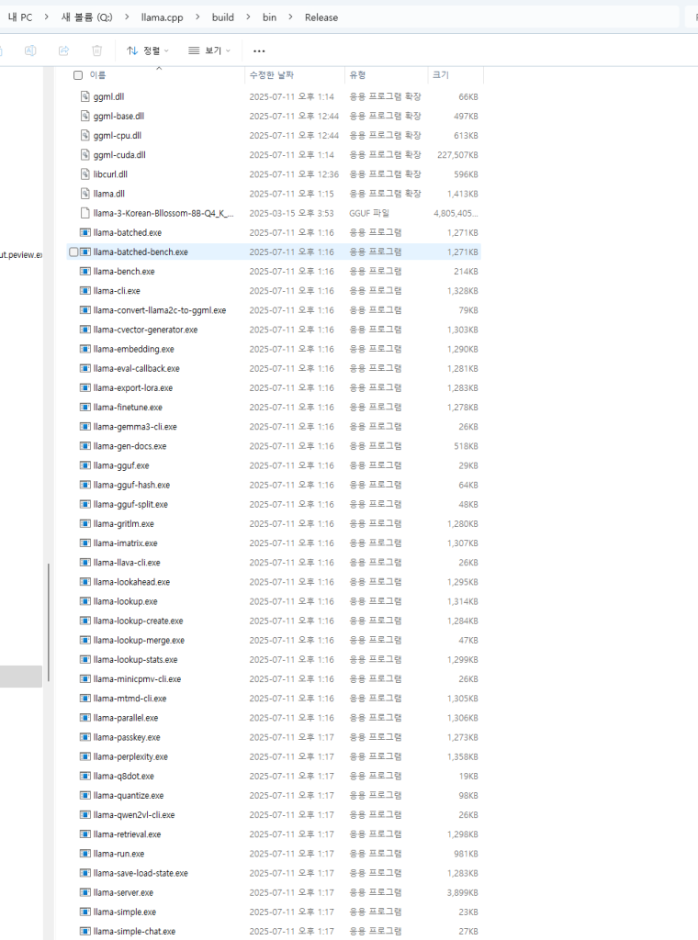Select llama-gemma3-cli.exe file name
The width and height of the screenshot is (698, 940).
click(135, 427)
